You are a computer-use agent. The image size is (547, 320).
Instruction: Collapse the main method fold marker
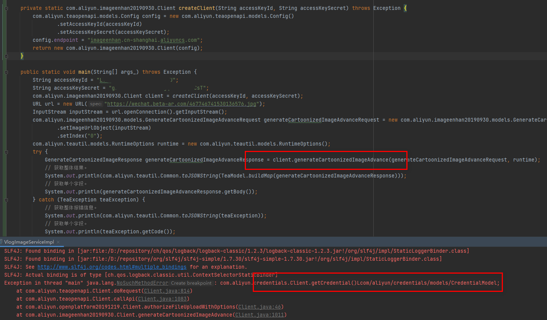click(x=6, y=72)
